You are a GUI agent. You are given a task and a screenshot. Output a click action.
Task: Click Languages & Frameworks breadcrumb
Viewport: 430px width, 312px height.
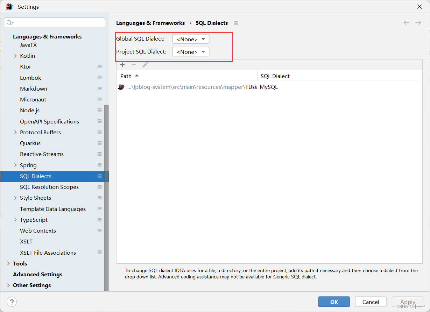150,23
